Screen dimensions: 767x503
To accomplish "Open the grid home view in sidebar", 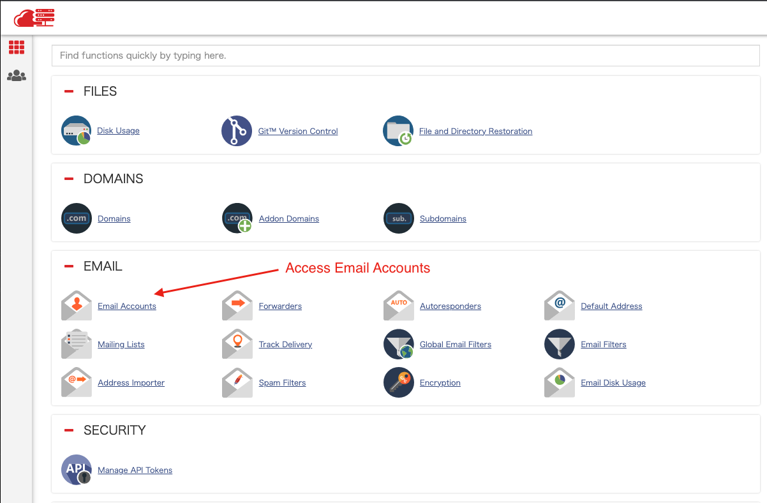I will (x=17, y=47).
